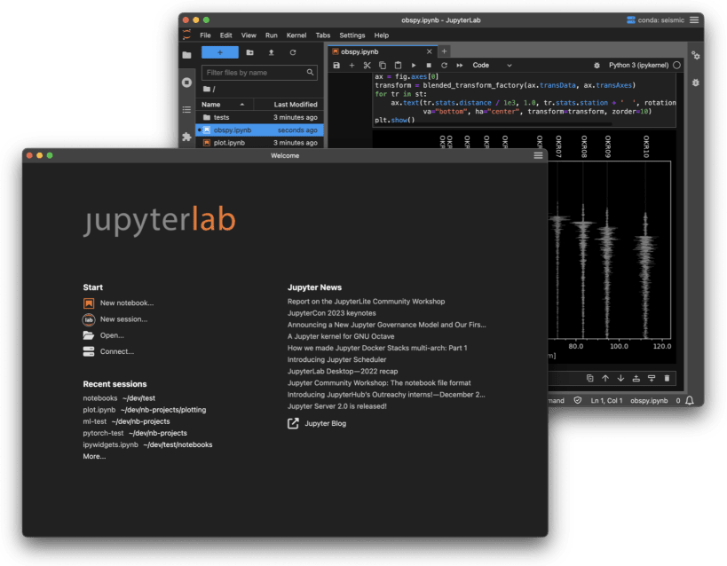
Task: Save notebook using the disk icon
Action: [x=336, y=66]
